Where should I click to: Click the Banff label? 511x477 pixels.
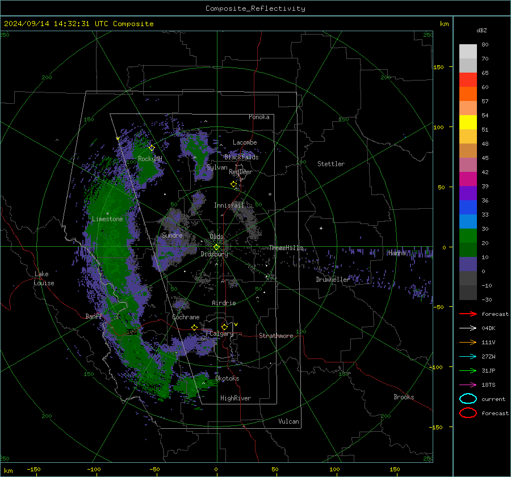[94, 316]
